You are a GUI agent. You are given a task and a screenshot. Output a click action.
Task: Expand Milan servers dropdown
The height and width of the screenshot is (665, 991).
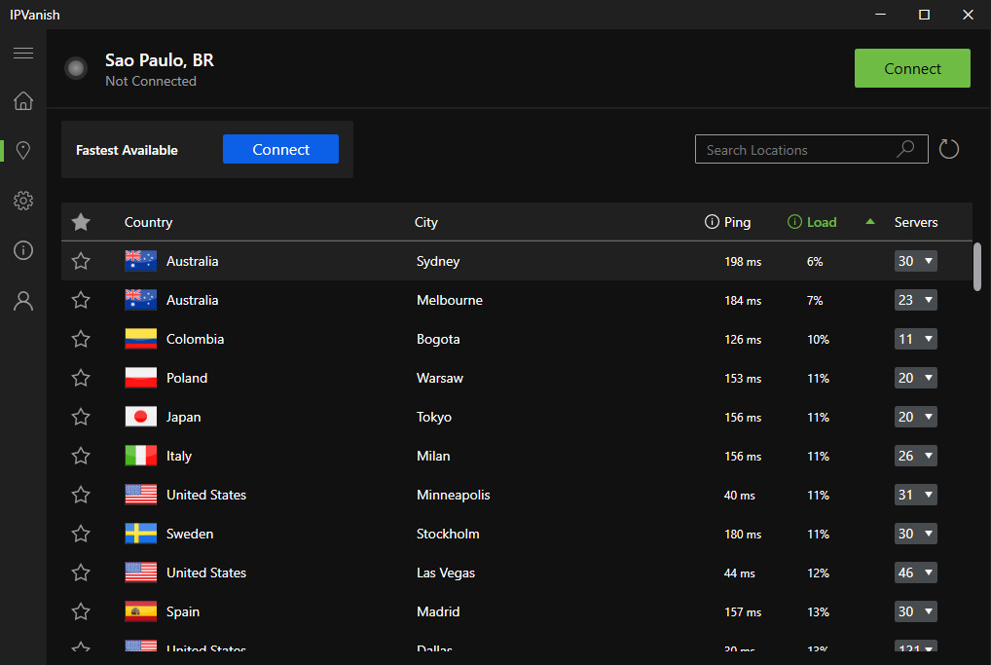pyautogui.click(x=916, y=456)
